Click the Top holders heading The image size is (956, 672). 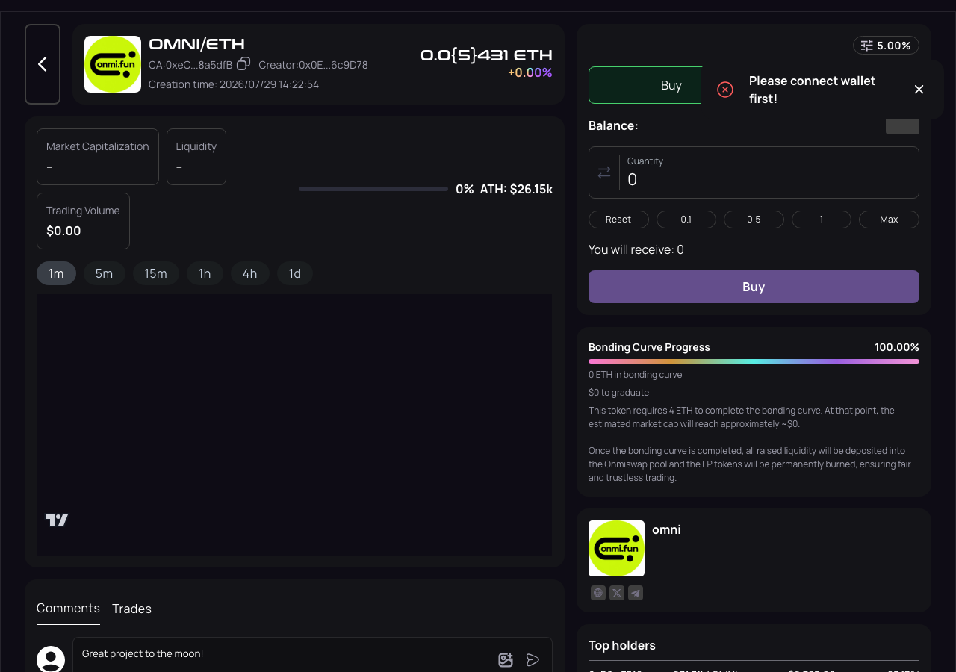pos(622,645)
